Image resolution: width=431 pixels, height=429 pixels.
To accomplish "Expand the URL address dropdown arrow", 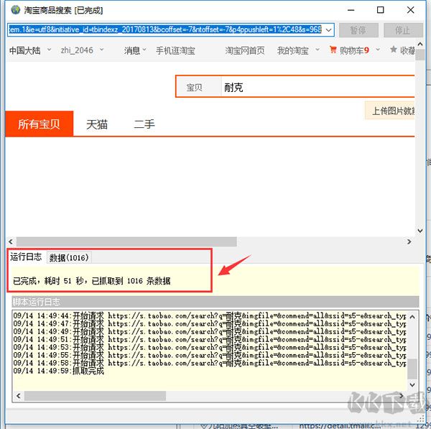I will coord(329,29).
